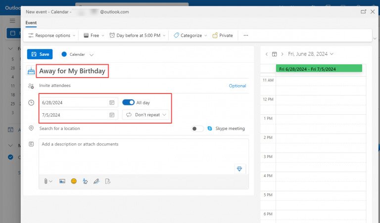Viewport: 380px width, 223px height.
Task: Enable the Skype meeting toggle
Action: coord(197,129)
